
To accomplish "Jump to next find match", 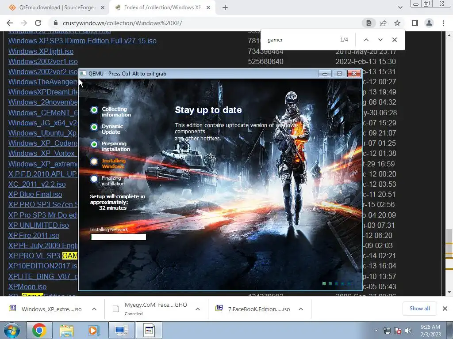I will (380, 40).
